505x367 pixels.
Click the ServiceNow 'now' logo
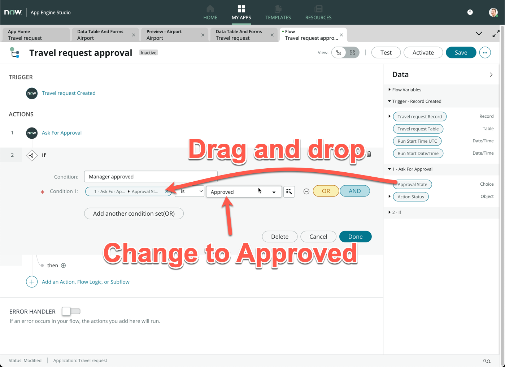coord(13,12)
